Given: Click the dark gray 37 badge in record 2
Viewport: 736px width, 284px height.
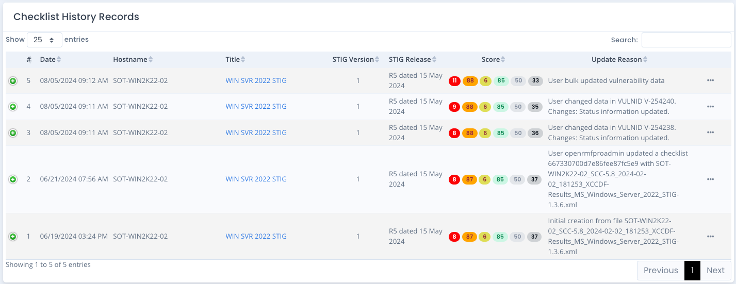Looking at the screenshot, I should pyautogui.click(x=535, y=179).
